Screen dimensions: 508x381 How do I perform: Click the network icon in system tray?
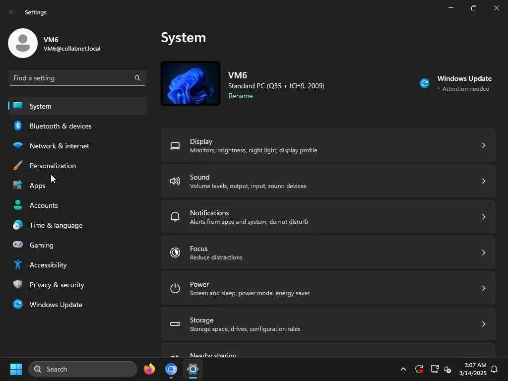tap(435, 369)
